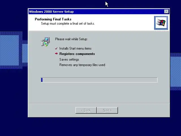181x136 pixels.
Task: Click the Windows flag logo icon
Action: [161, 23]
